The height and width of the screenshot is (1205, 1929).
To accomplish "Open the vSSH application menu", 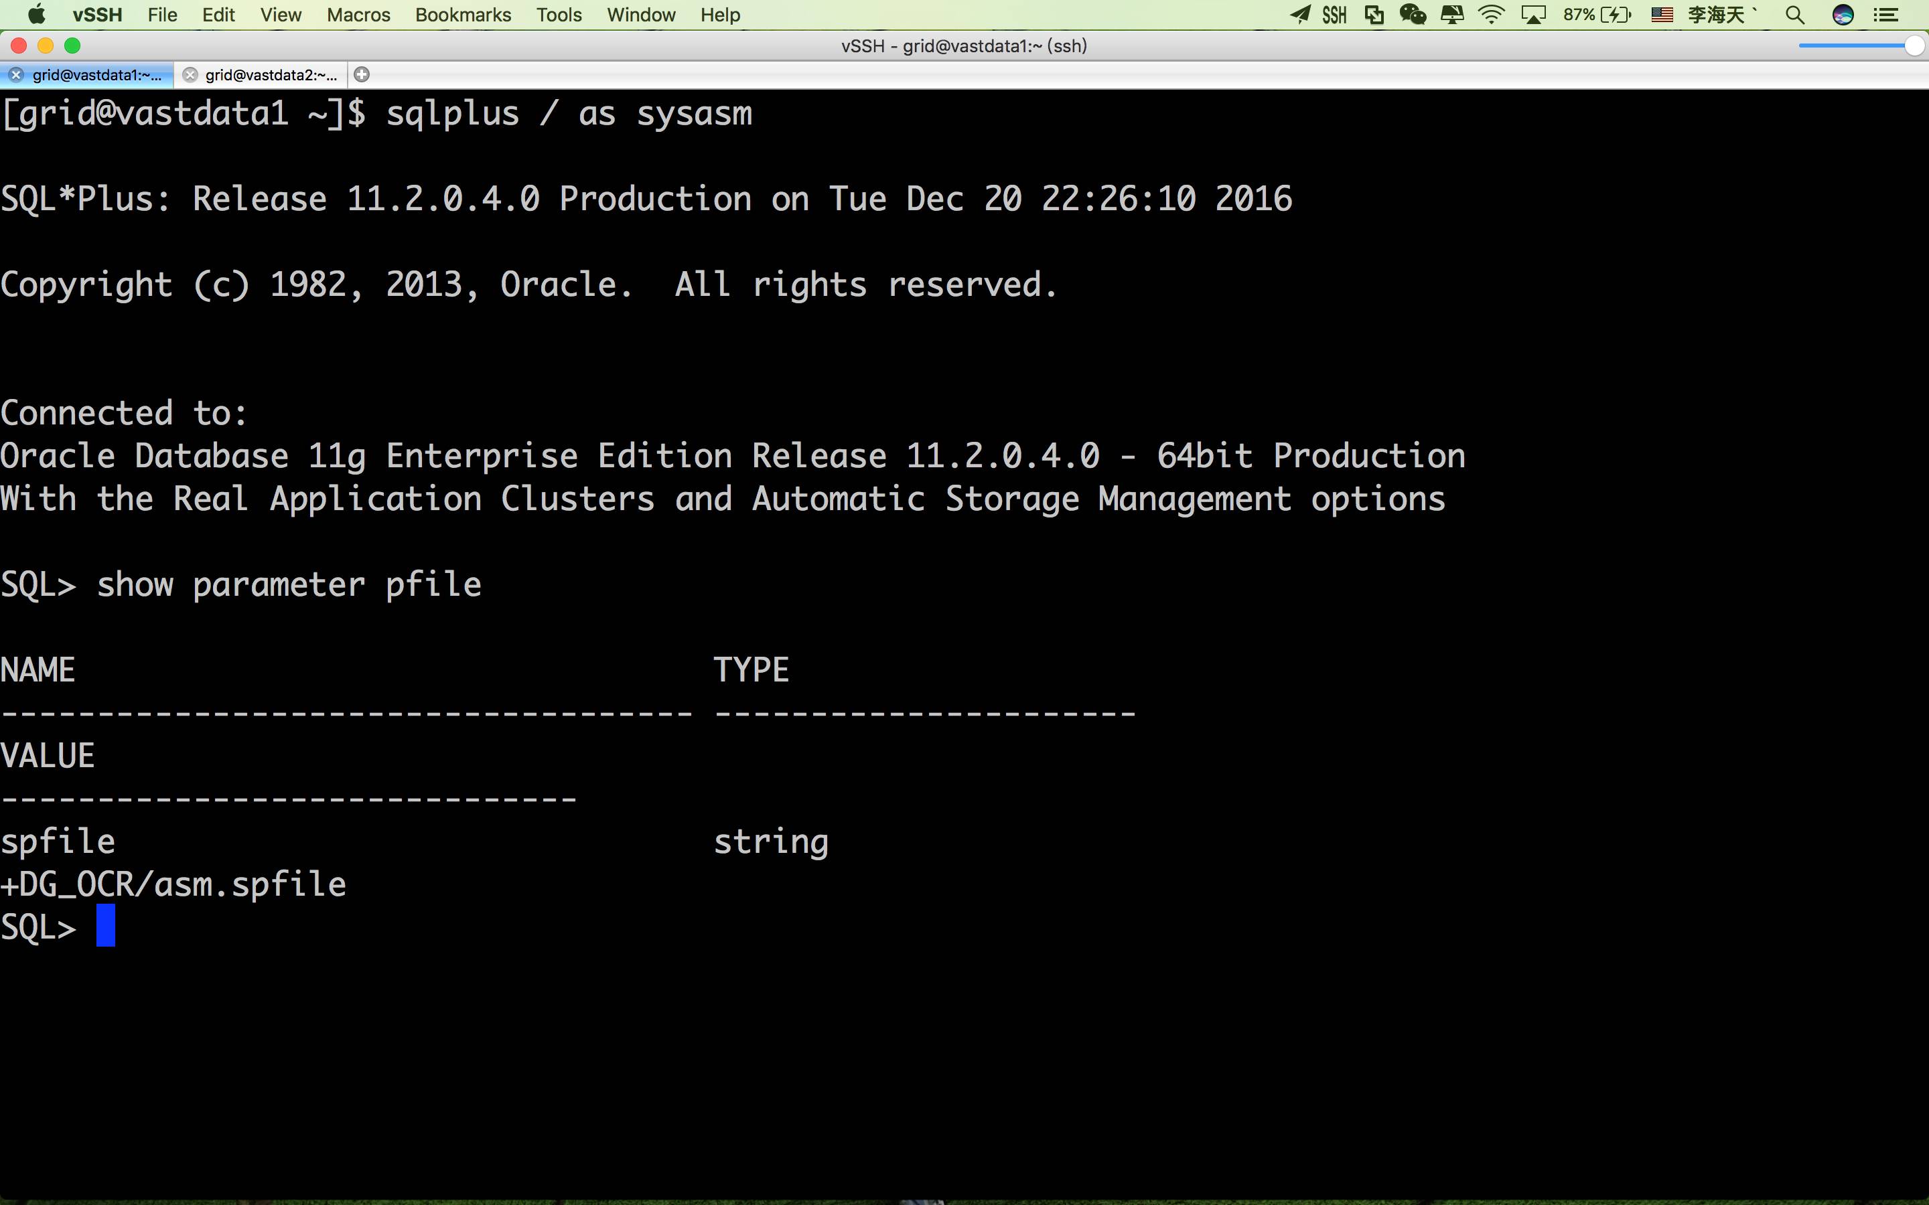I will click(97, 14).
